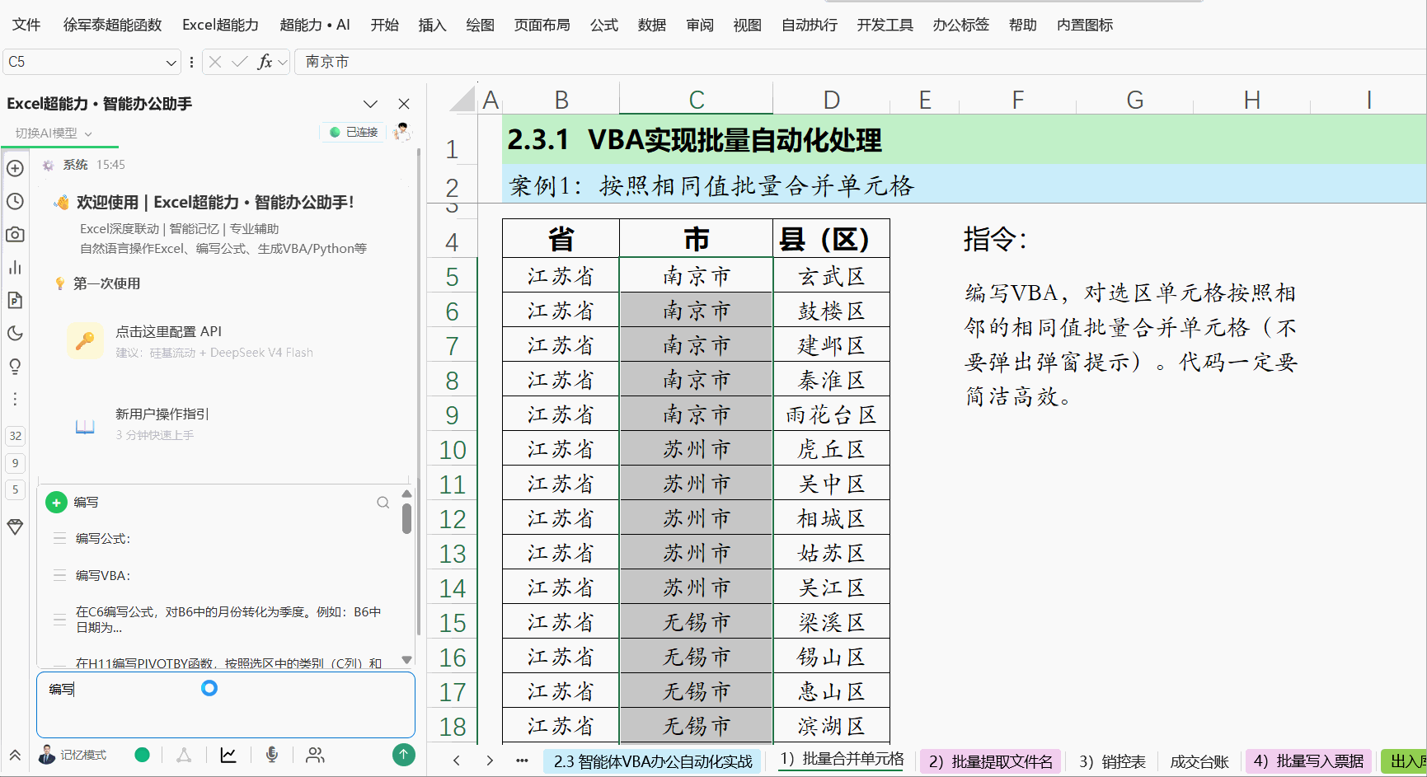Open the 开发工具 ribbon tab
Viewport: 1427px width, 777px height.
[885, 25]
